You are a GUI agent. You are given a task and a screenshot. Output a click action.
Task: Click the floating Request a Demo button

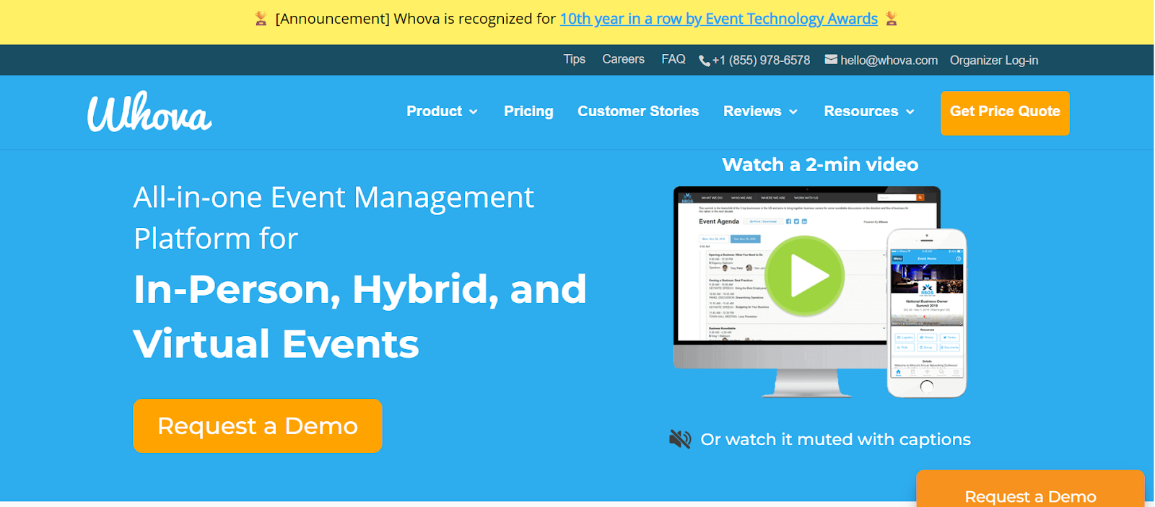click(x=1030, y=490)
